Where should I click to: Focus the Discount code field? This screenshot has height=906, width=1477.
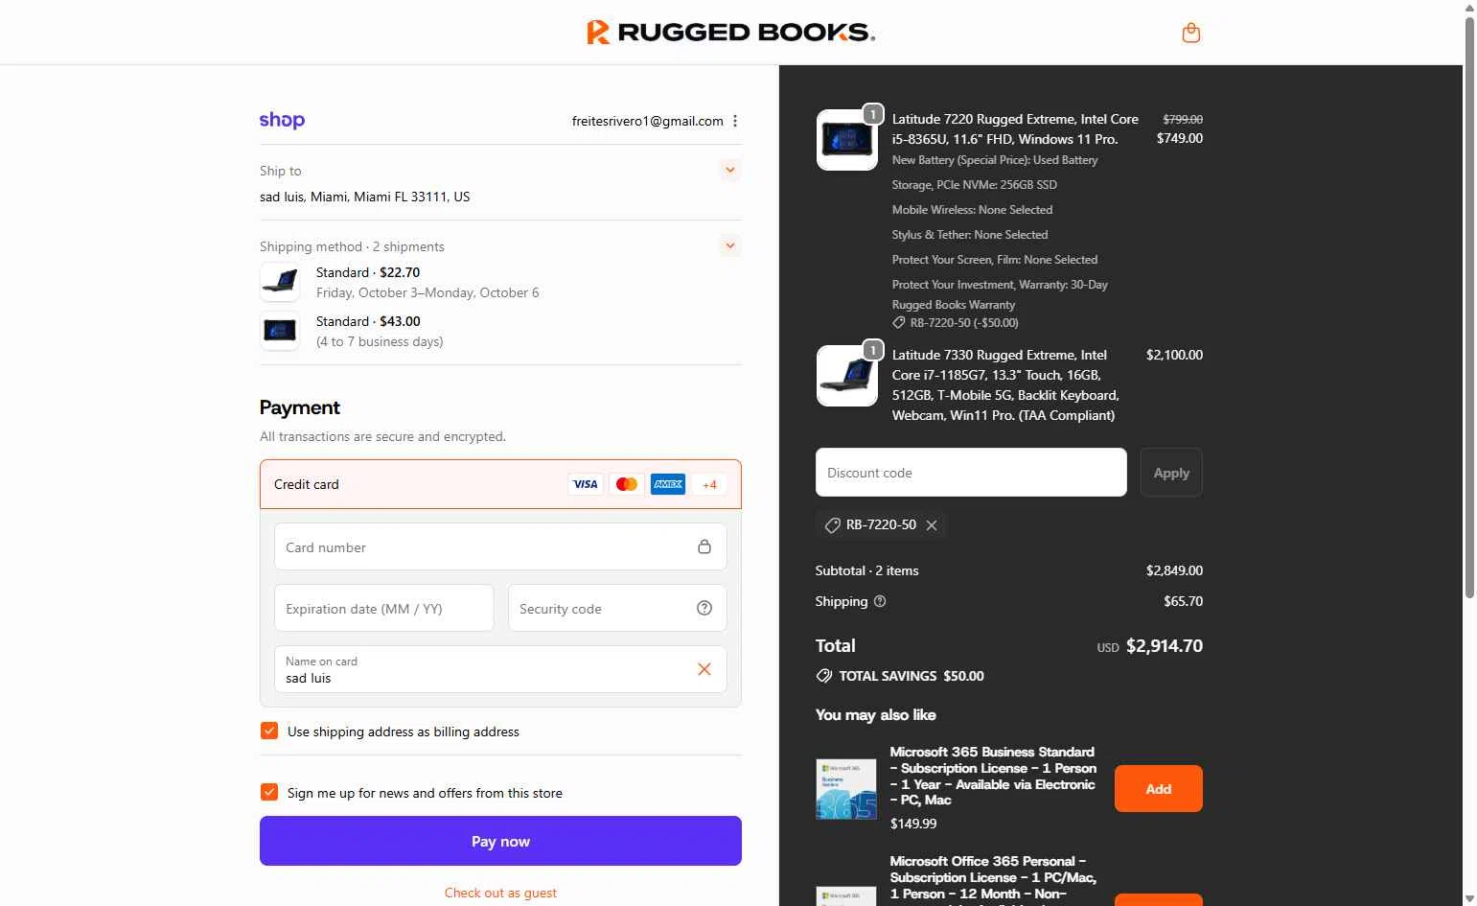[971, 473]
